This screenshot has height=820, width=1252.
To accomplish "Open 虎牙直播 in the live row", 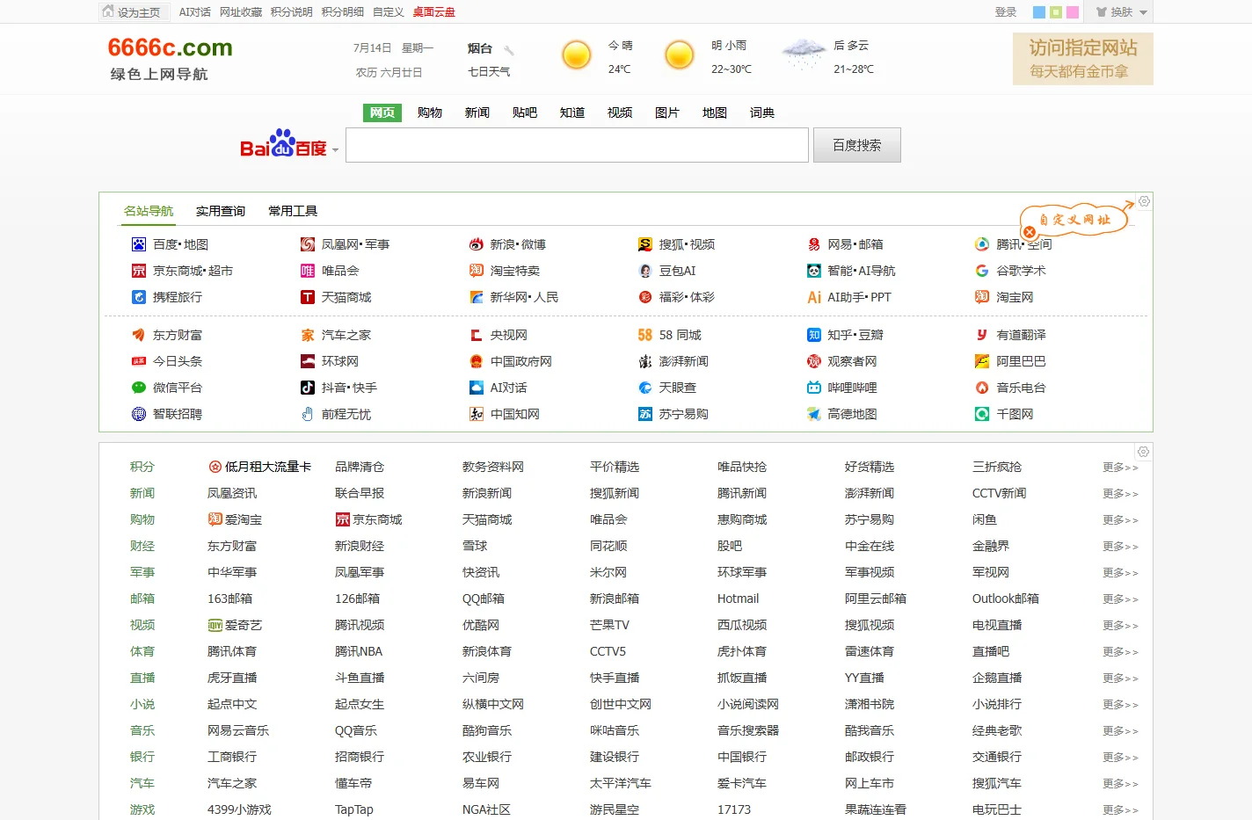I will 232,678.
